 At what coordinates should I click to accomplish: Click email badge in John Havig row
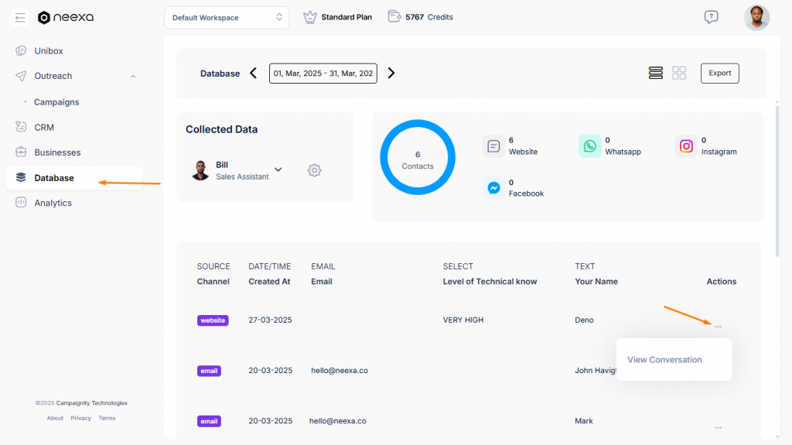[209, 371]
